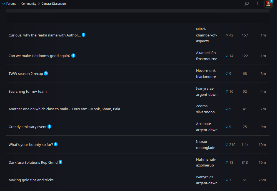The image size is (277, 191).
Task: Go to Community breadcrumb
Action: point(29,4)
